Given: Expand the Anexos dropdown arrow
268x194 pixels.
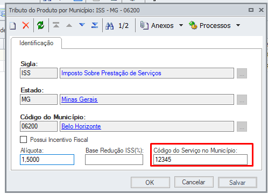Looking at the screenshot, I should pyautogui.click(x=181, y=25).
